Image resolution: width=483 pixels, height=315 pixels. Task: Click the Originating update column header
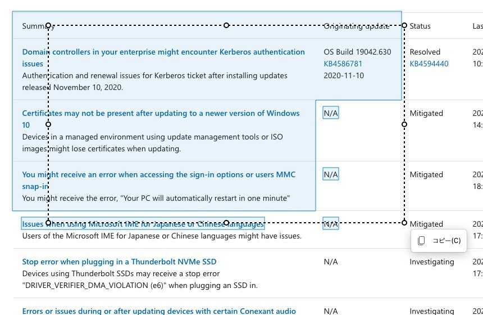coord(356,26)
